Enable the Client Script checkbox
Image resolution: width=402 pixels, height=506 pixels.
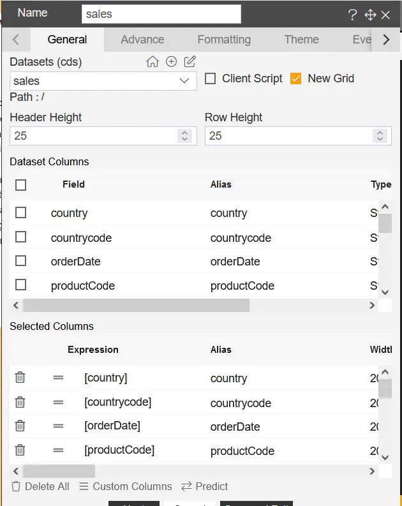click(x=210, y=78)
